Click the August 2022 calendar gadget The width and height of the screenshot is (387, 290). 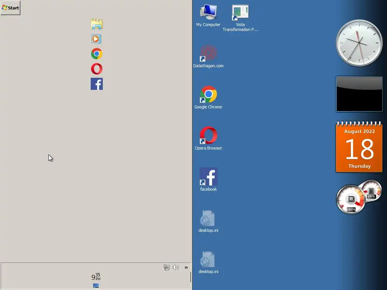click(359, 147)
